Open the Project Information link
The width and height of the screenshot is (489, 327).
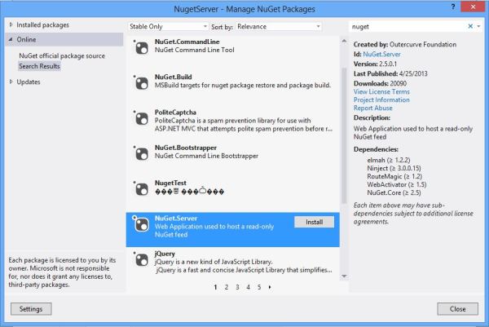(x=381, y=100)
